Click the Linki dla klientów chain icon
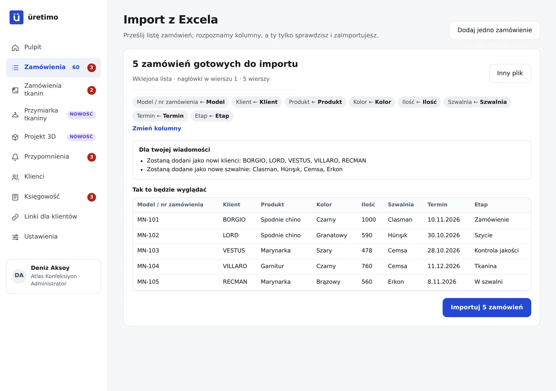The width and height of the screenshot is (556, 391). pyautogui.click(x=15, y=217)
